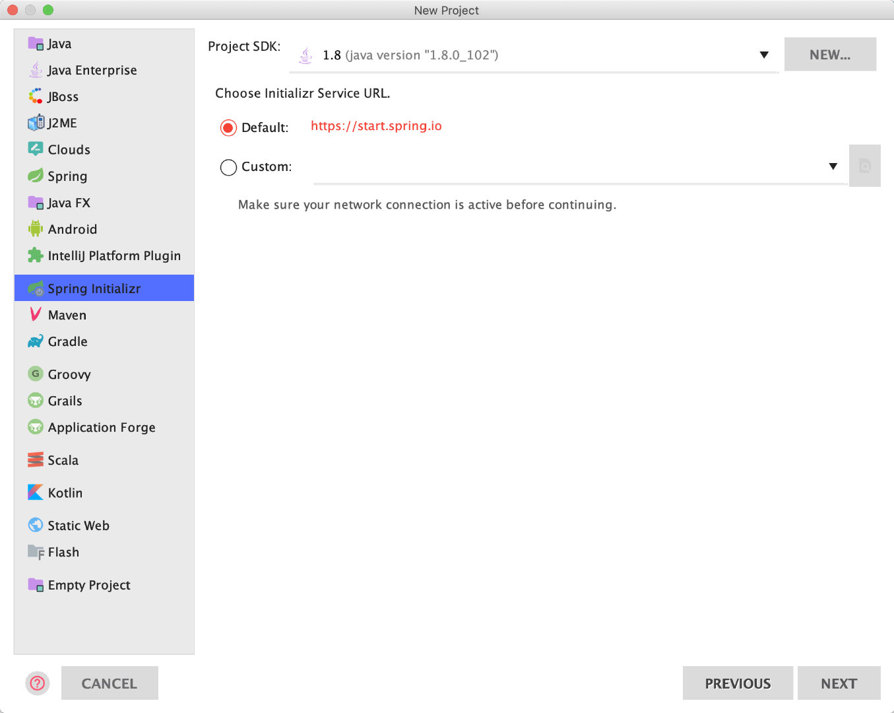Screen dimensions: 894x713
Task: Select Flash label in list
Action: pyautogui.click(x=63, y=552)
